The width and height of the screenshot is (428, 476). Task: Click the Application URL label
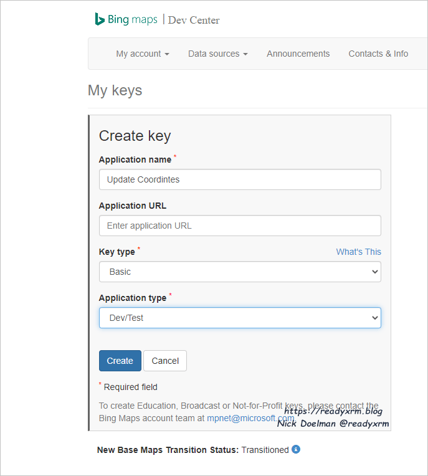coord(132,206)
